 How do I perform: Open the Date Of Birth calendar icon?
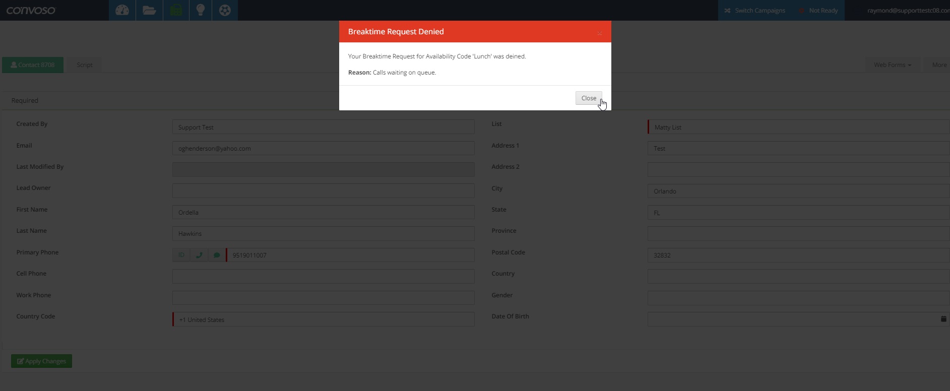[943, 319]
